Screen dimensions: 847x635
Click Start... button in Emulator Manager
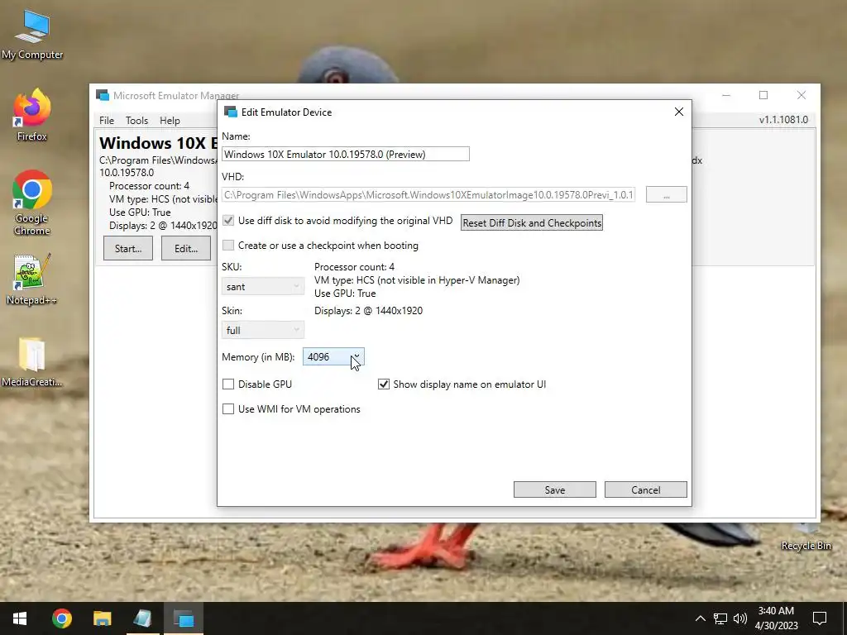point(128,248)
